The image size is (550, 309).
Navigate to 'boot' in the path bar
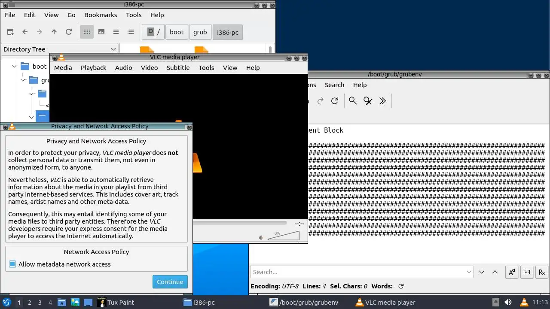[x=177, y=32]
